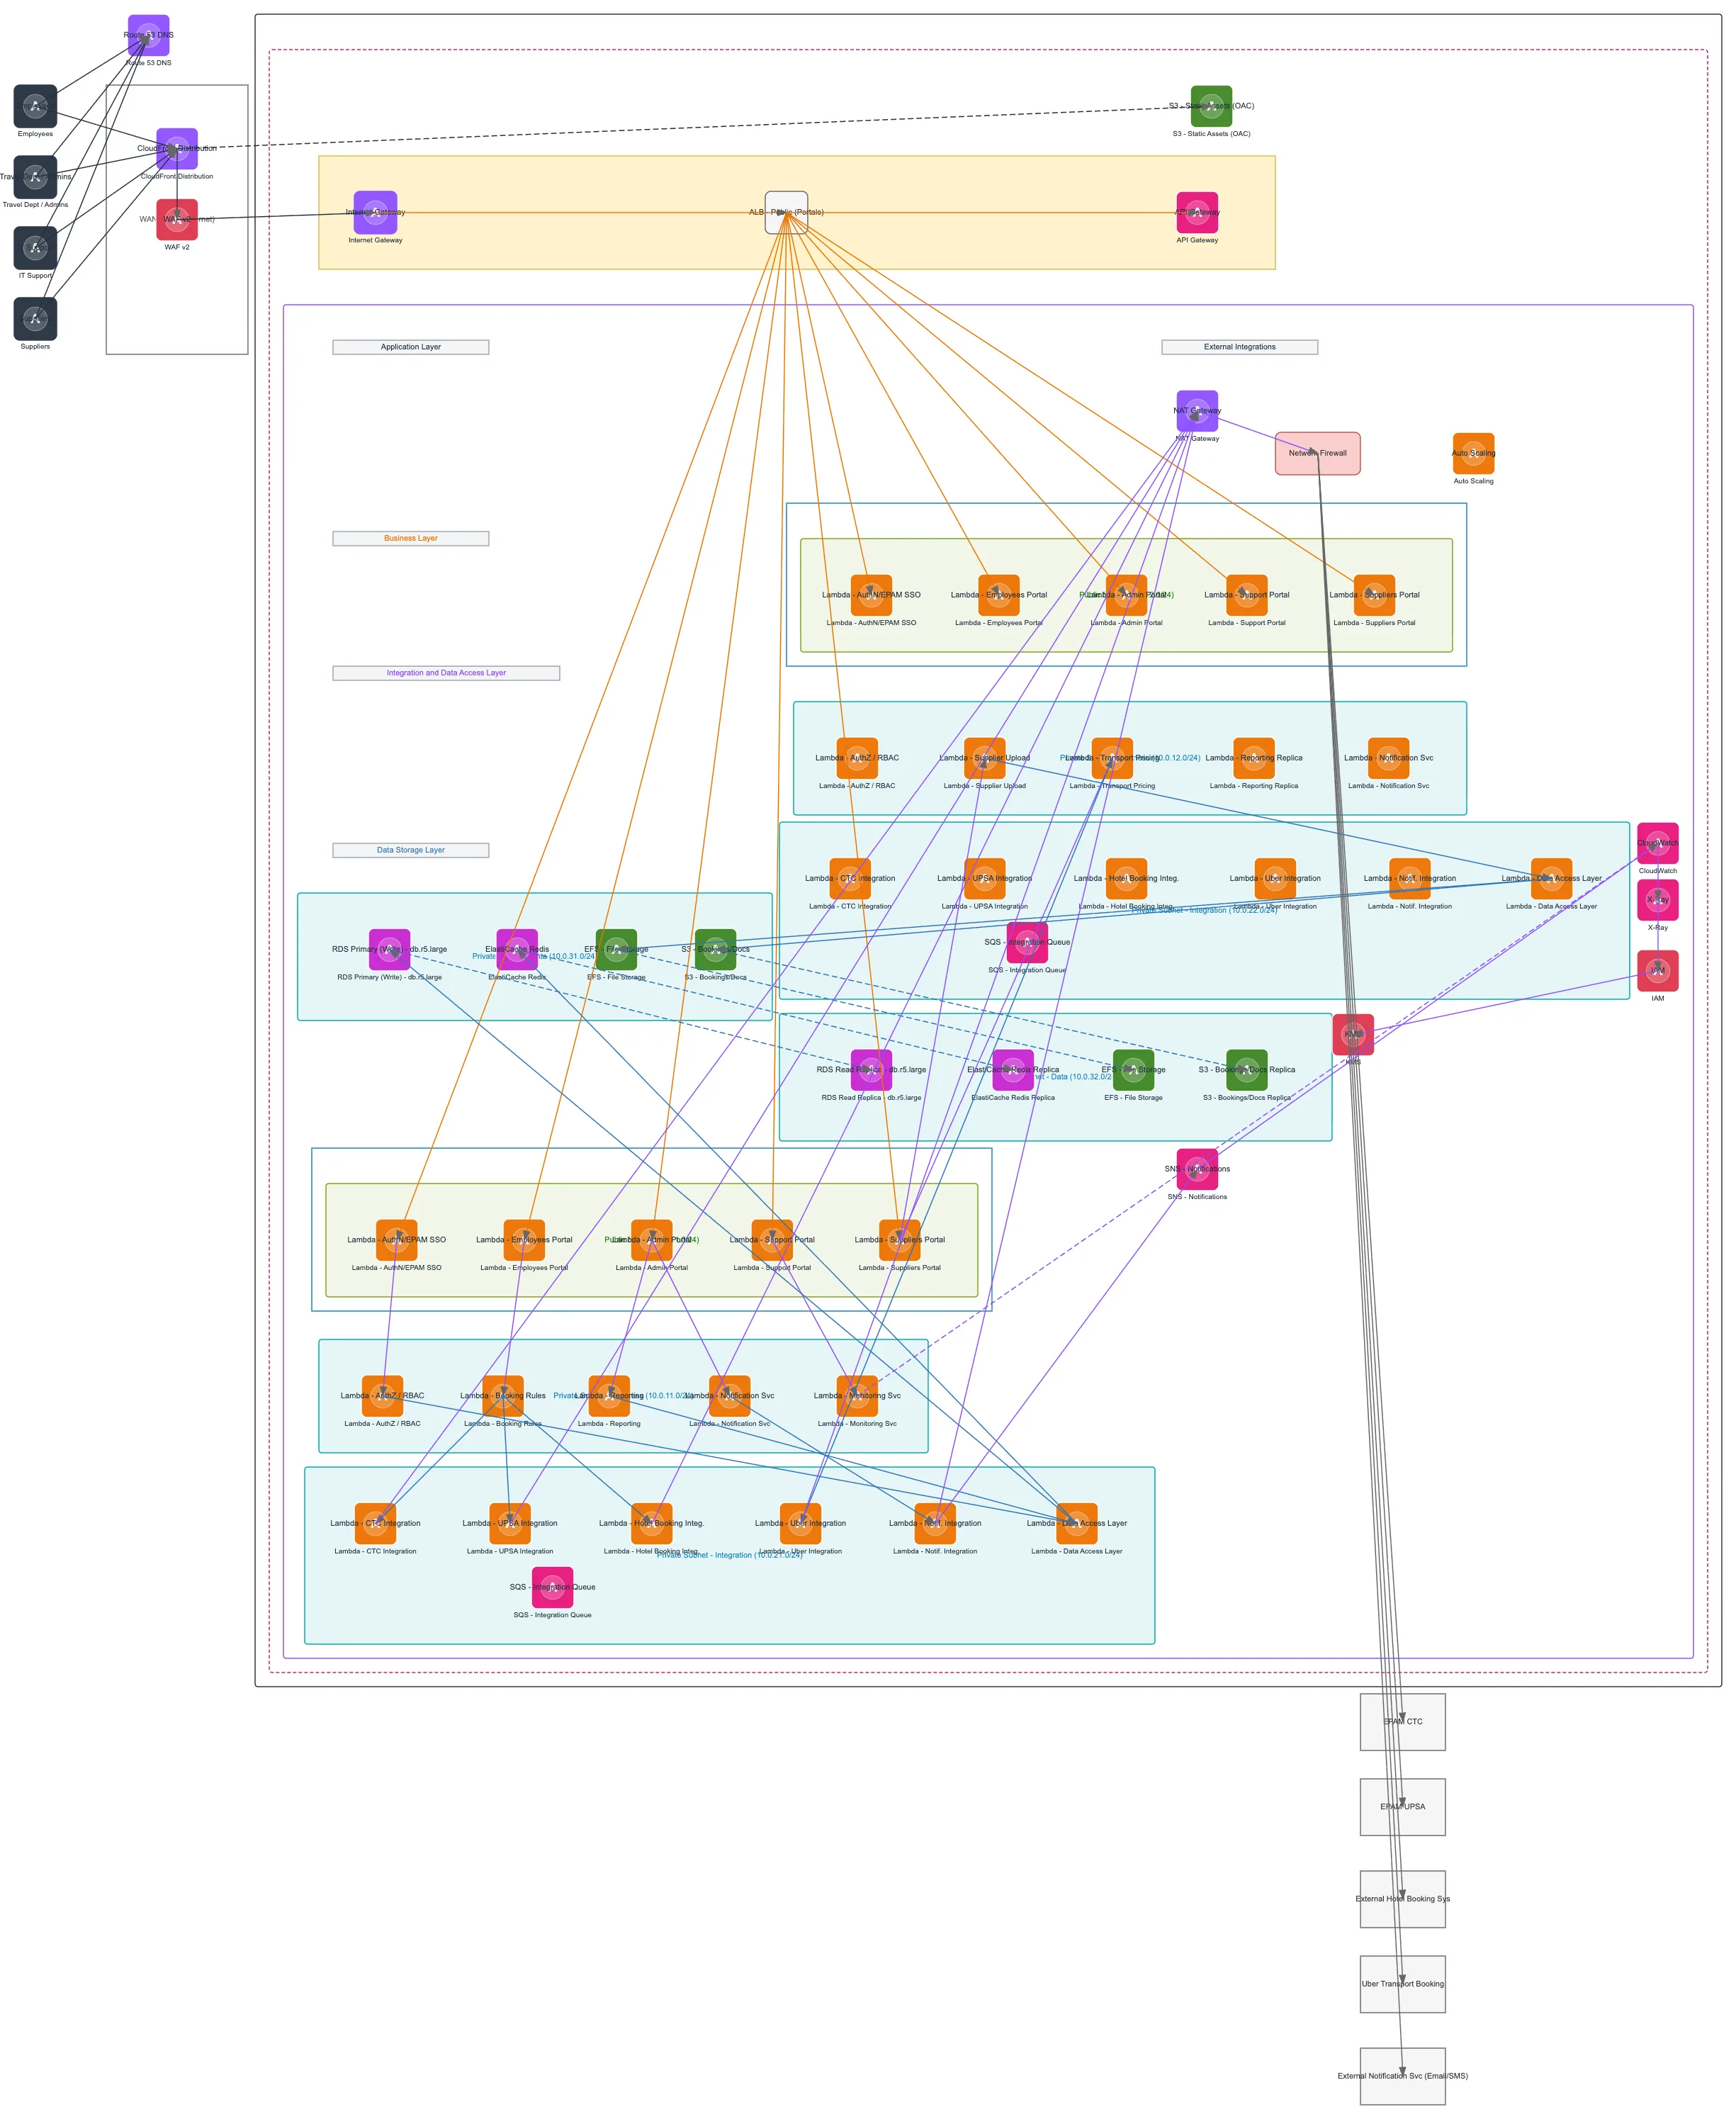Select the S3 - Static Assets (OAC) icon
This screenshot has height=2119, width=1736.
[x=1212, y=106]
